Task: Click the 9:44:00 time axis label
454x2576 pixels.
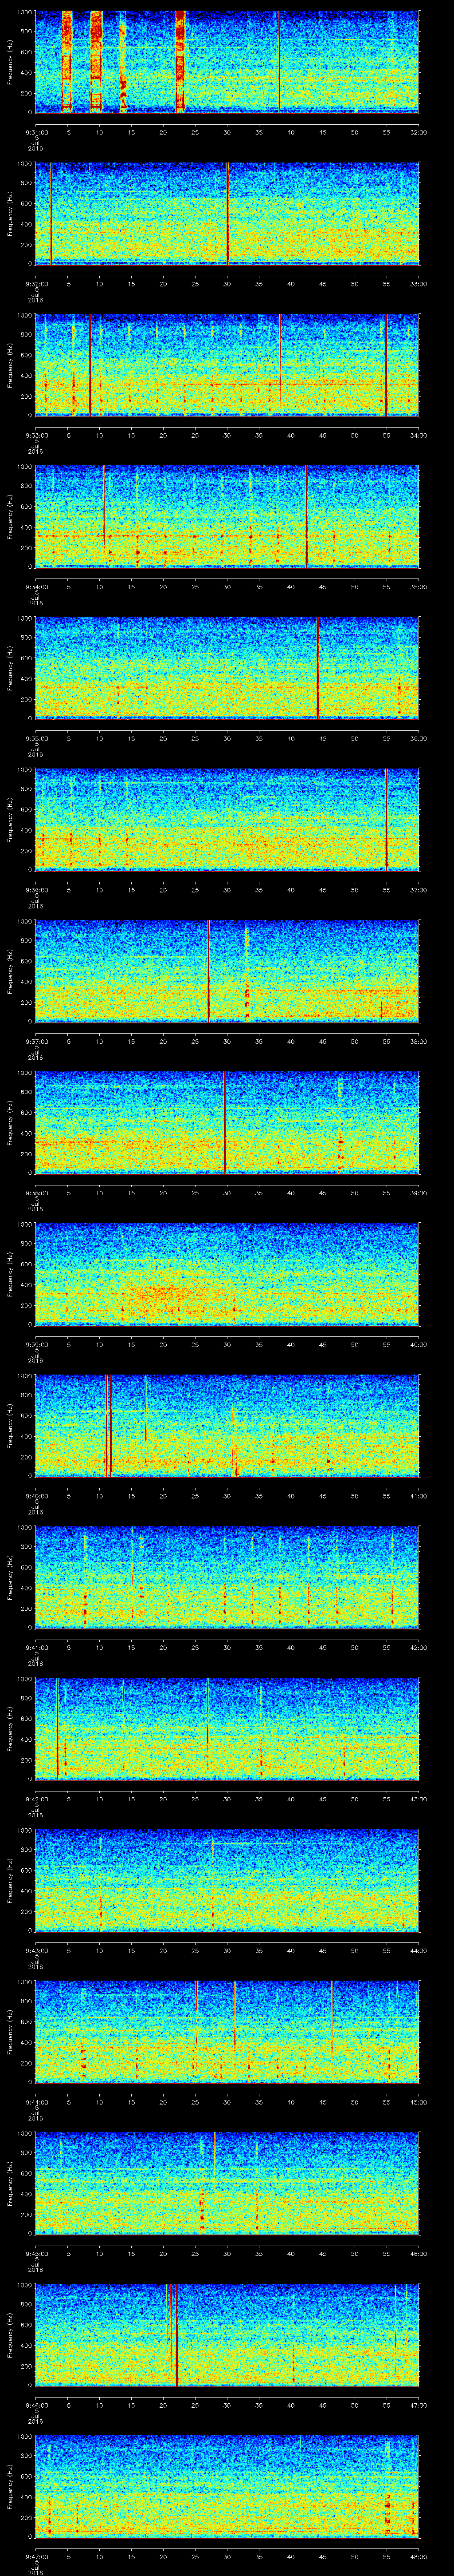Action: 36,2101
